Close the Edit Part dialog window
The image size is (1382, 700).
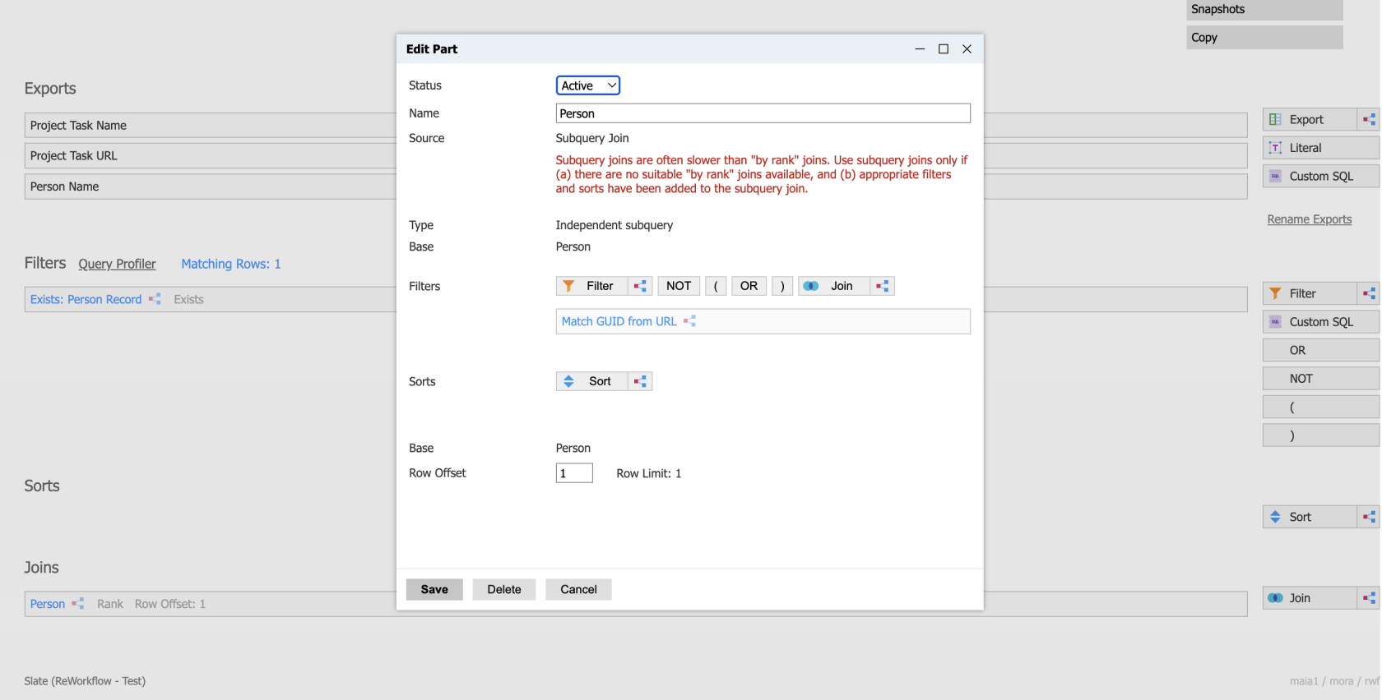(x=967, y=49)
